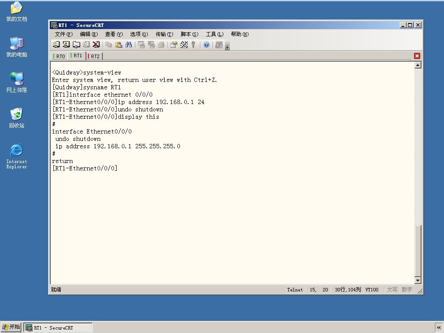
Task: Switch to the RT2 session tab
Action: tap(94, 56)
